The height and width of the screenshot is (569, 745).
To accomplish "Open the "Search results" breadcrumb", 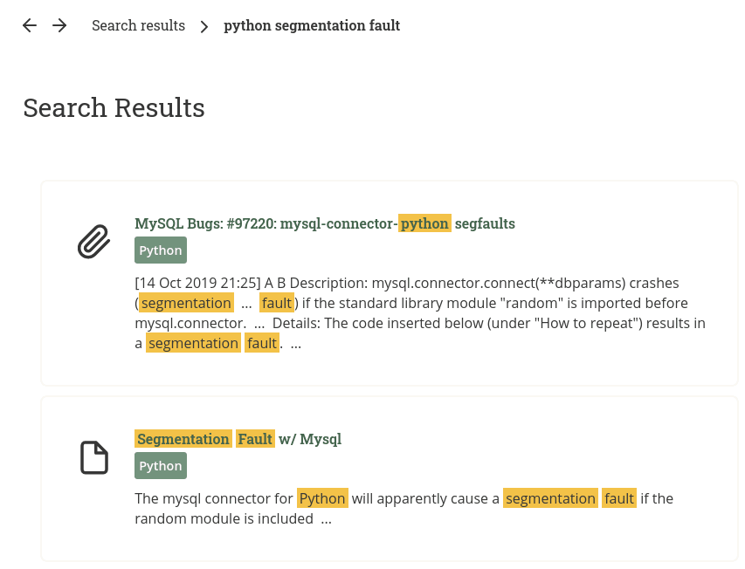I will tap(138, 26).
